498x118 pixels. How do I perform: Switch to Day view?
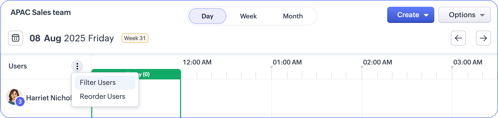pyautogui.click(x=207, y=16)
